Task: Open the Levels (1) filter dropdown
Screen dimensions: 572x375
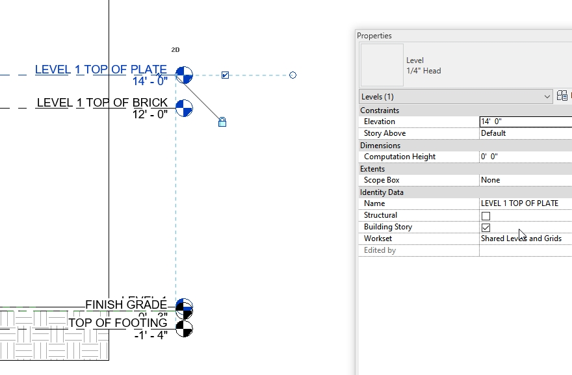Action: 456,97
